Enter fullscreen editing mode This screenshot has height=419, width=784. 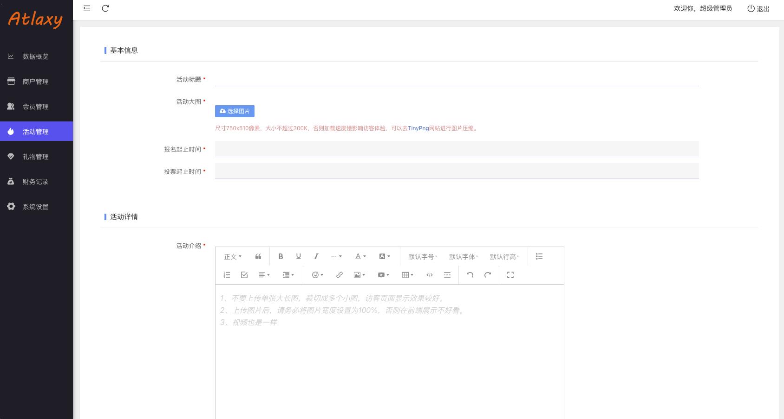click(510, 275)
